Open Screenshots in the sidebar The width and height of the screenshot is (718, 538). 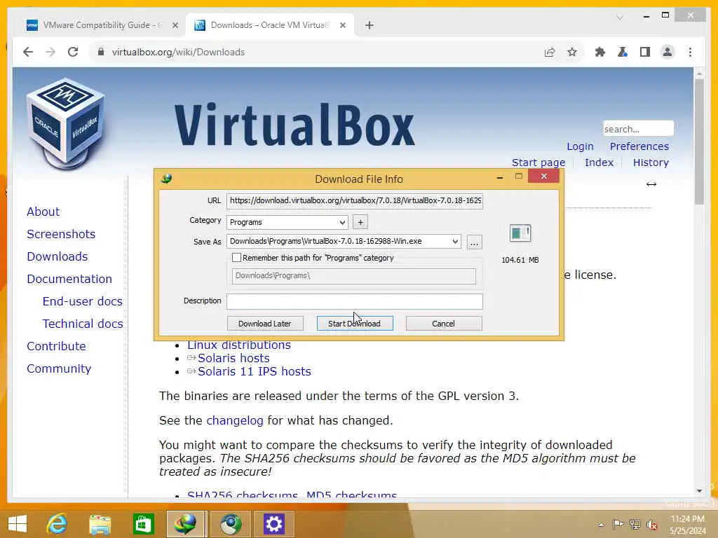click(61, 234)
